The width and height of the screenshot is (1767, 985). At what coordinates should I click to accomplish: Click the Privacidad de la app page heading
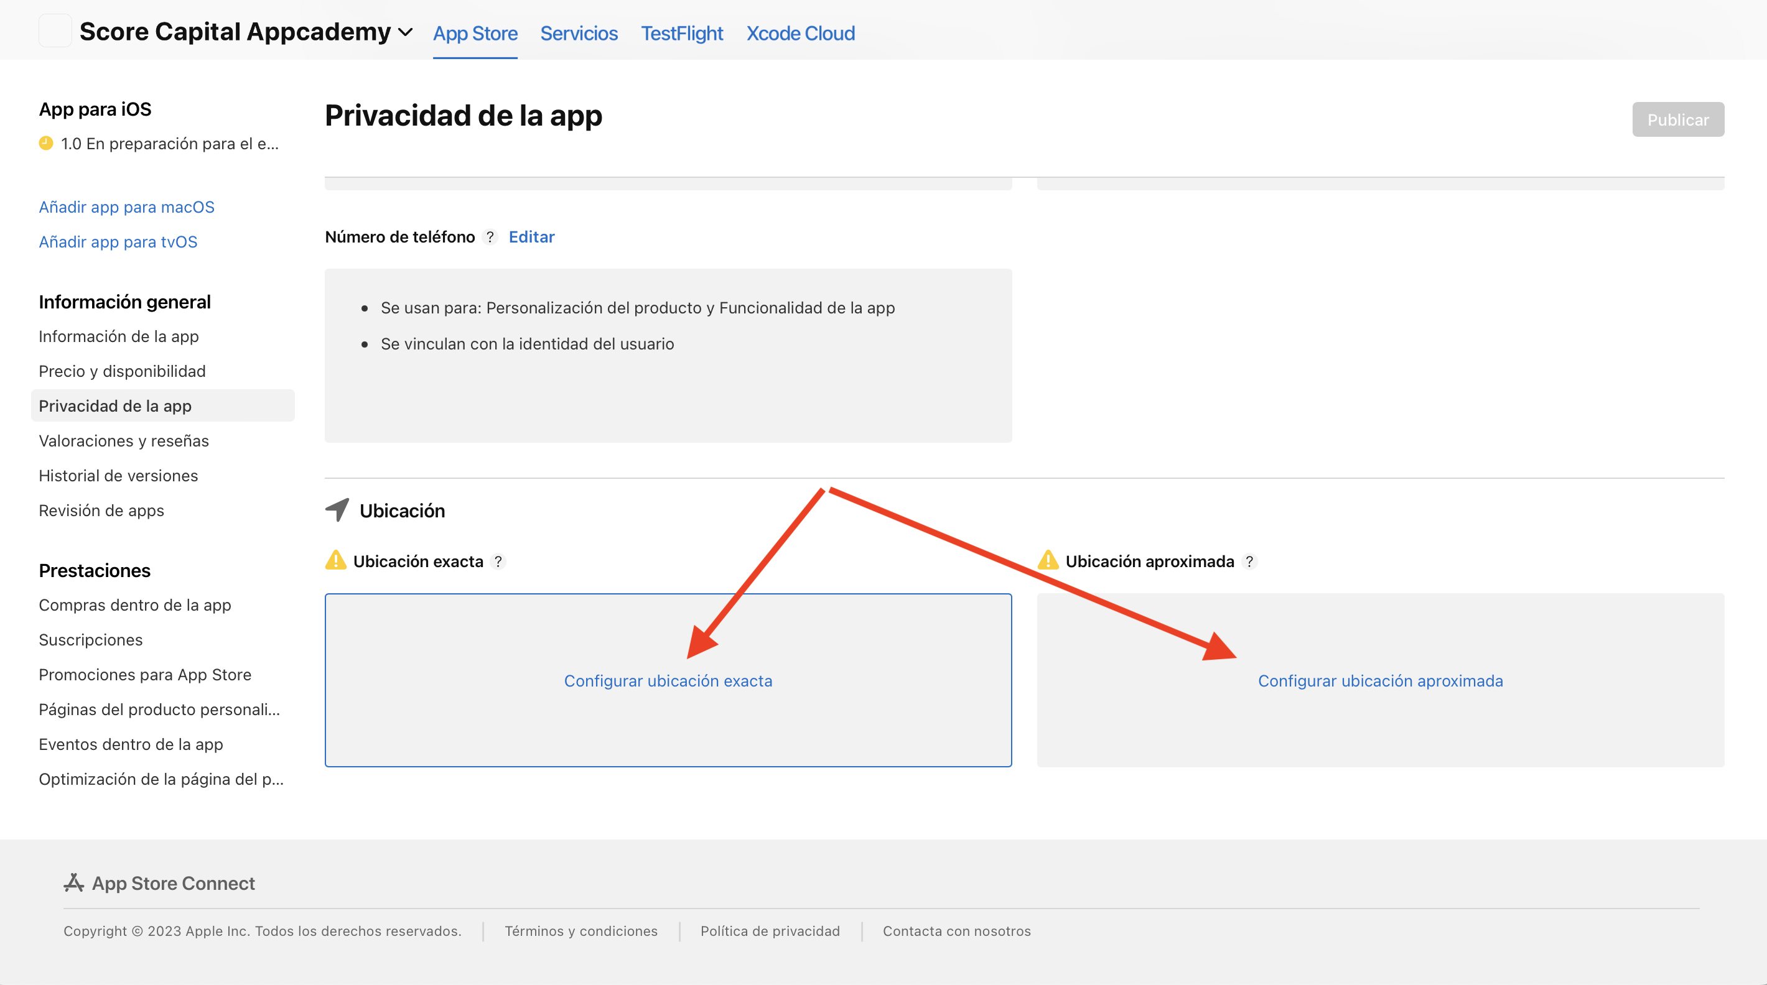coord(464,115)
